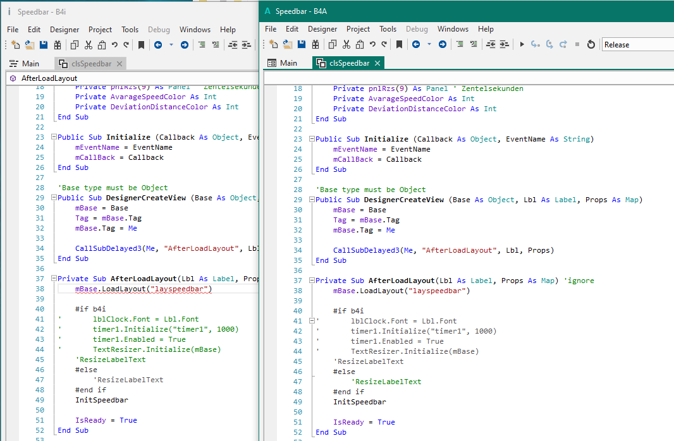Close the clsSpeedbar tab

click(x=378, y=63)
